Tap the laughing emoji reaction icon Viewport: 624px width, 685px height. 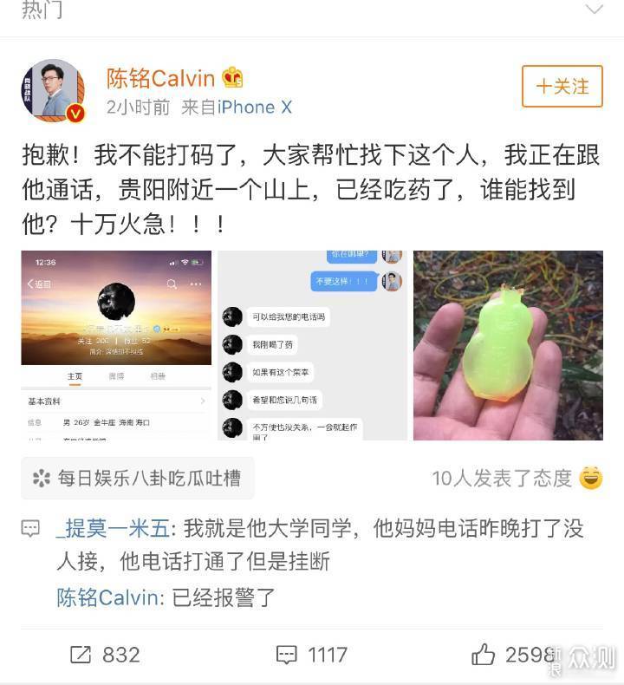click(x=591, y=478)
